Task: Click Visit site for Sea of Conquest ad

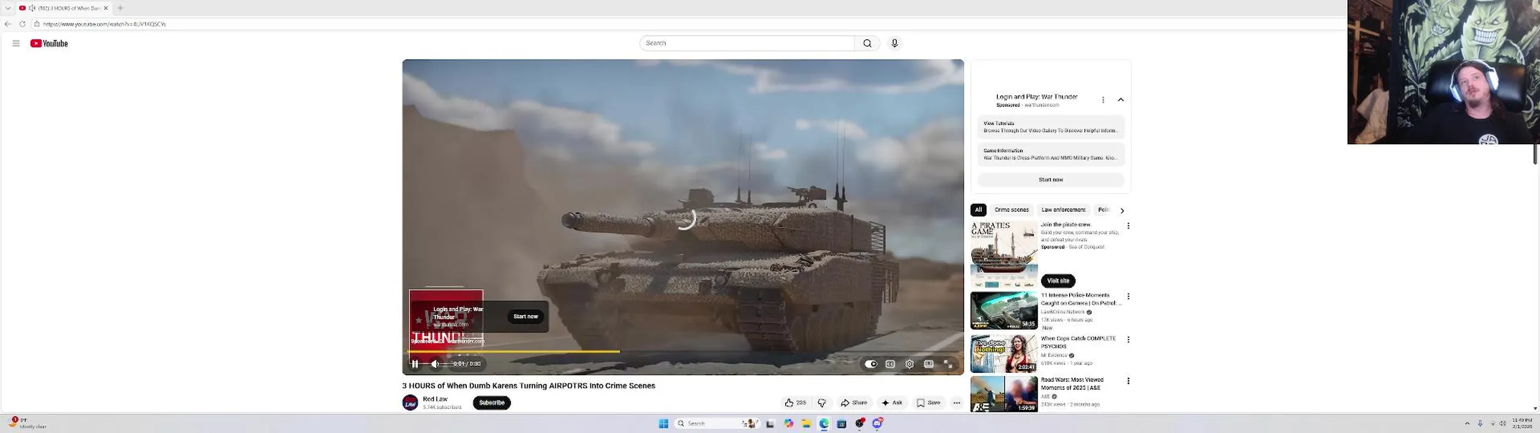Action: click(x=1058, y=281)
